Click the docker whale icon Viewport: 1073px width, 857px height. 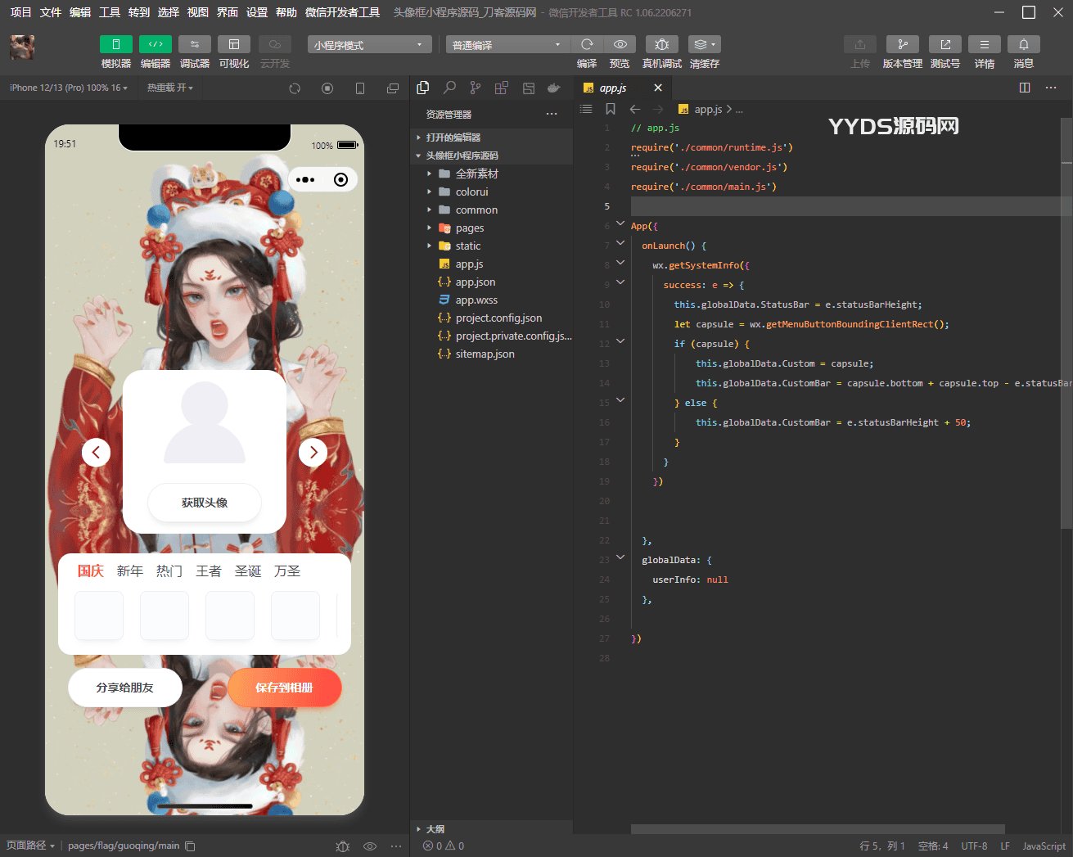[554, 88]
